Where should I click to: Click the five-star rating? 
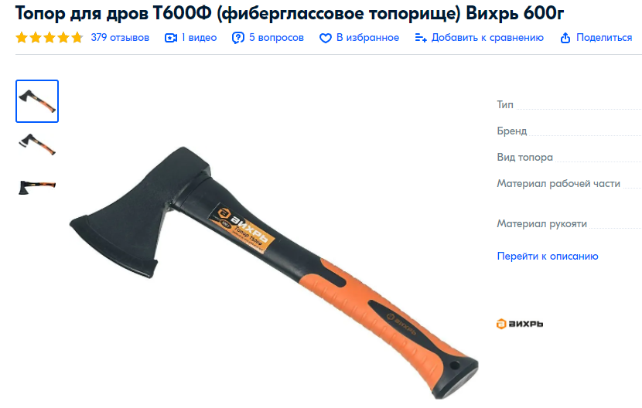50,38
